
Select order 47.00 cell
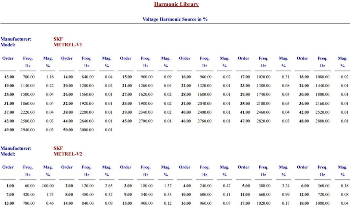245,121
